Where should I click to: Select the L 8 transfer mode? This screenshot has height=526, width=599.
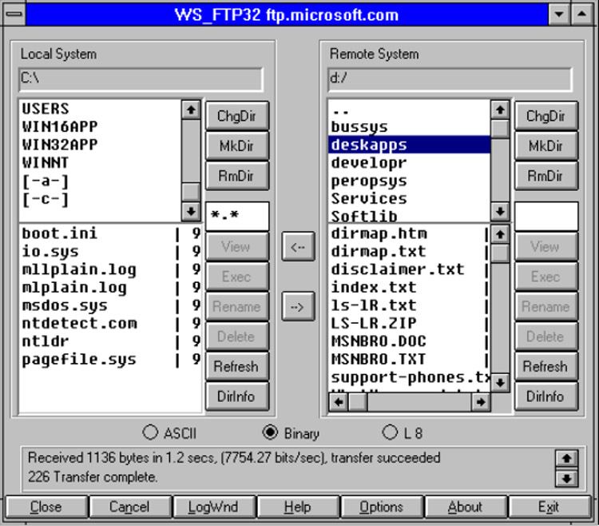[x=403, y=433]
